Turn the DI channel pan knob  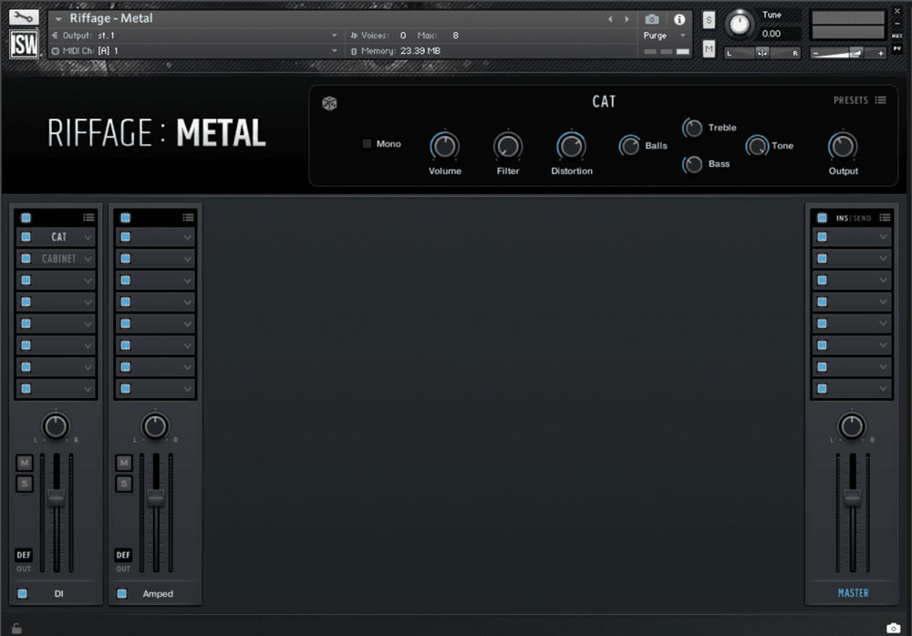(x=56, y=426)
